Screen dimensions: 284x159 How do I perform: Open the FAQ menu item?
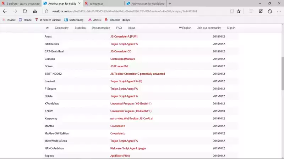coord(119,28)
